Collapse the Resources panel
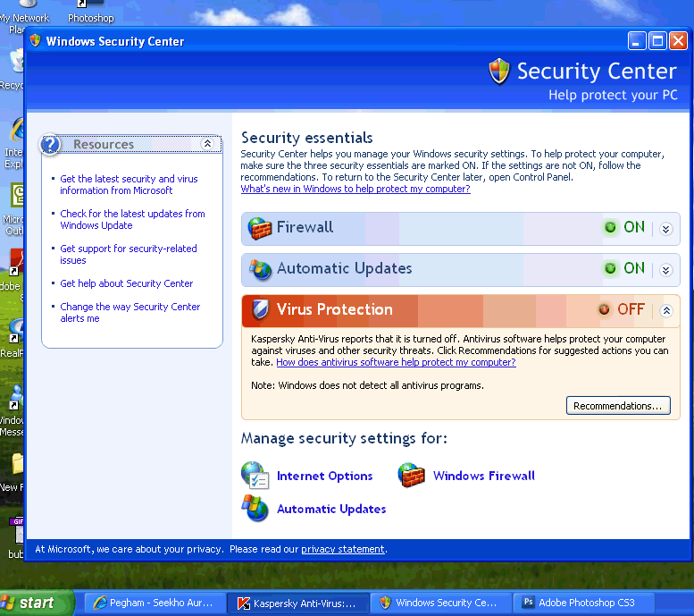The image size is (694, 616). pos(207,144)
